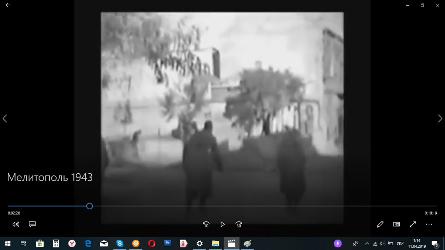445x250 pixels.
Task: Skip back 10 seconds
Action: coord(206,224)
